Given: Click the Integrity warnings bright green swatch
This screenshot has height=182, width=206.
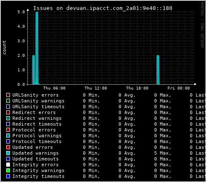Looking at the screenshot, I should point(8,170).
